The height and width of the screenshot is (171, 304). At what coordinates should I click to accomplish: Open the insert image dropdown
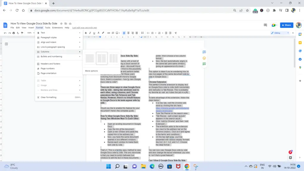[x=118, y=33]
